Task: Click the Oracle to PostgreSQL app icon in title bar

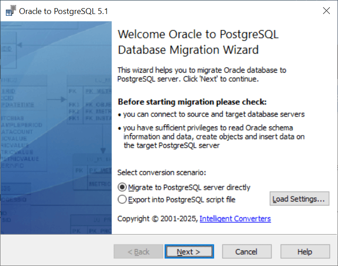Action: click(x=10, y=11)
